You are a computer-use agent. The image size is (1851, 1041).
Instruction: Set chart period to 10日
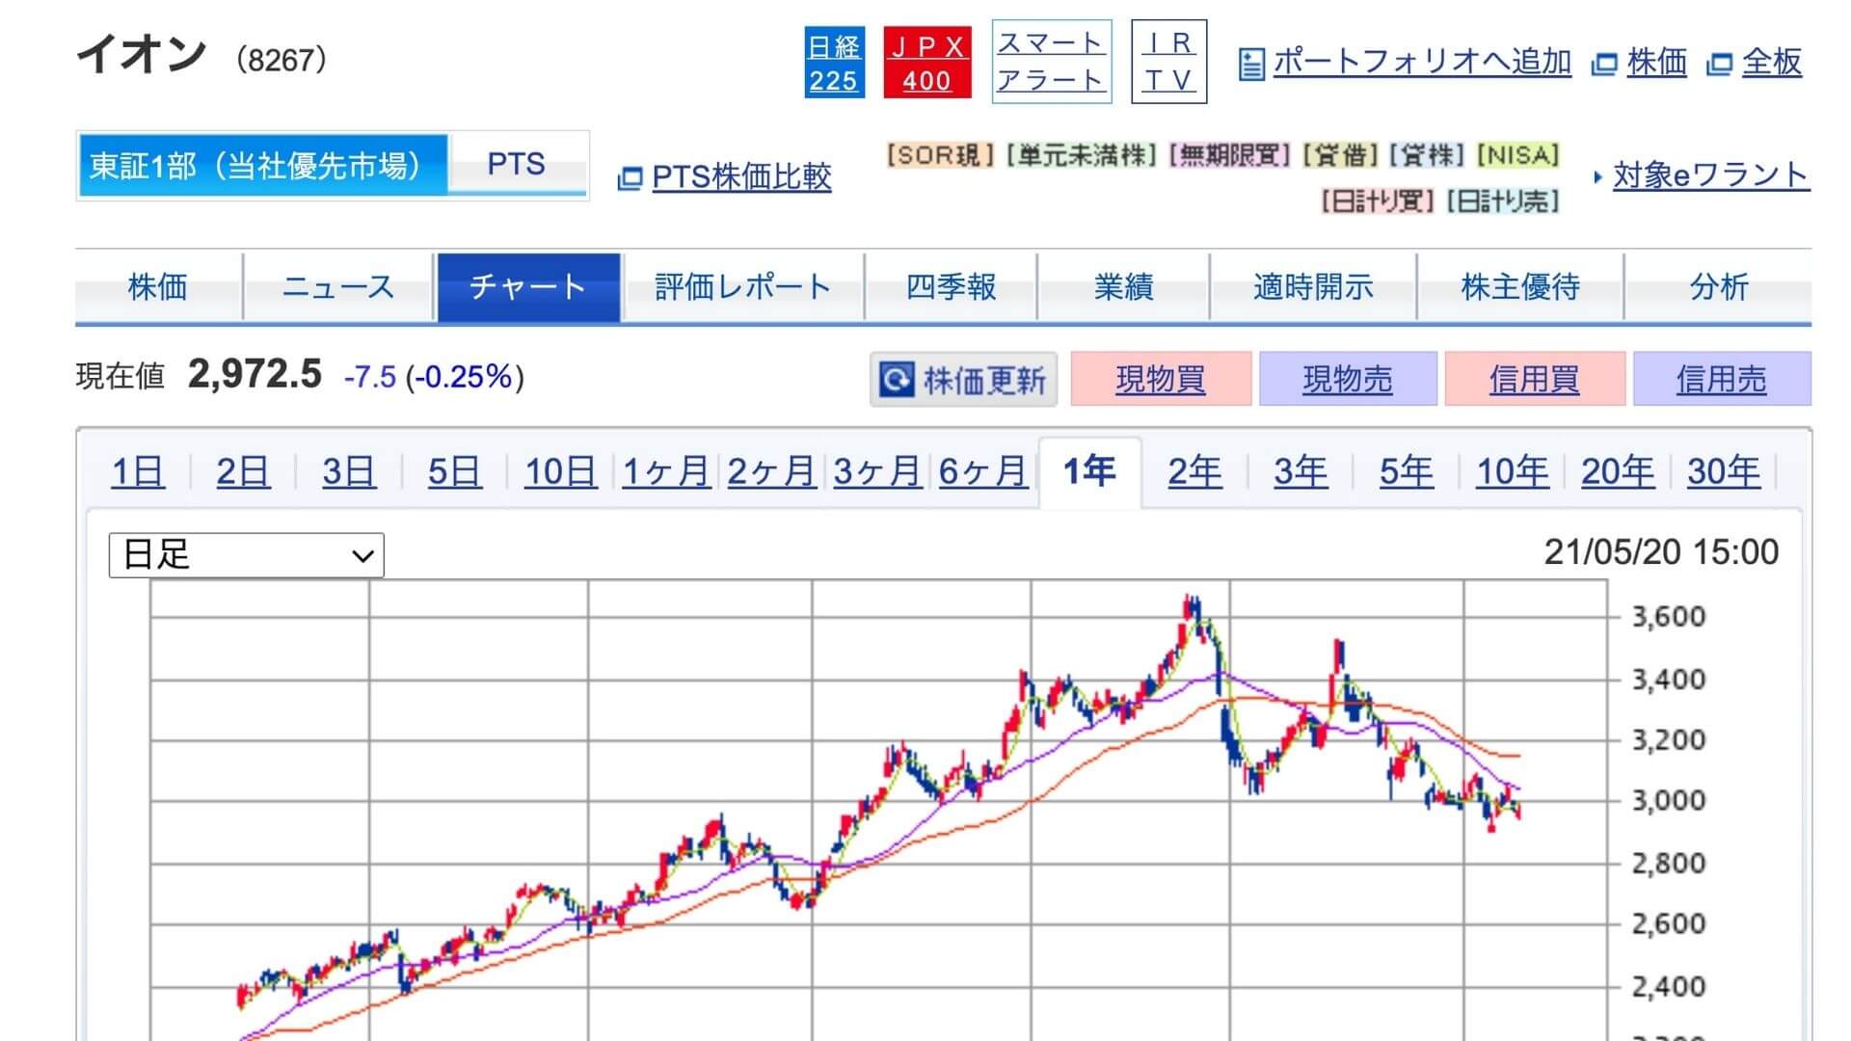pos(560,471)
